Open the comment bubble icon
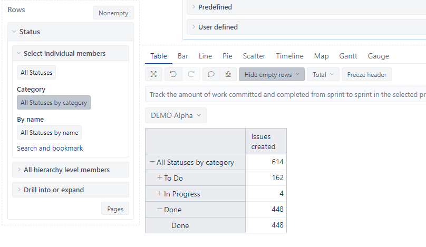426x247 pixels. coord(211,74)
